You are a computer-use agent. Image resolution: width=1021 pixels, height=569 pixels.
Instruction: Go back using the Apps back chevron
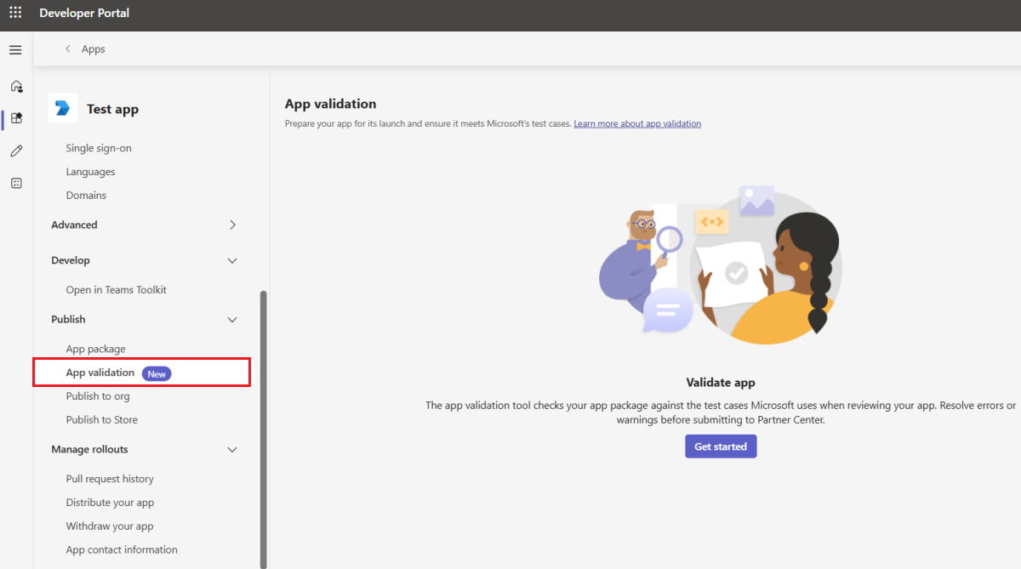68,49
